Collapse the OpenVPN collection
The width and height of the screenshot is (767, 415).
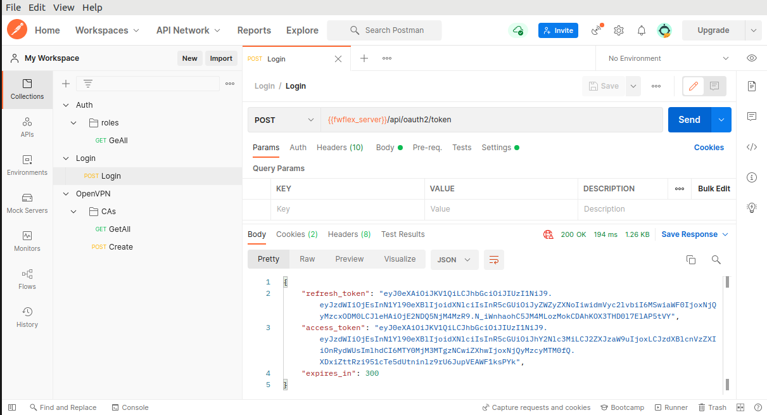point(66,194)
